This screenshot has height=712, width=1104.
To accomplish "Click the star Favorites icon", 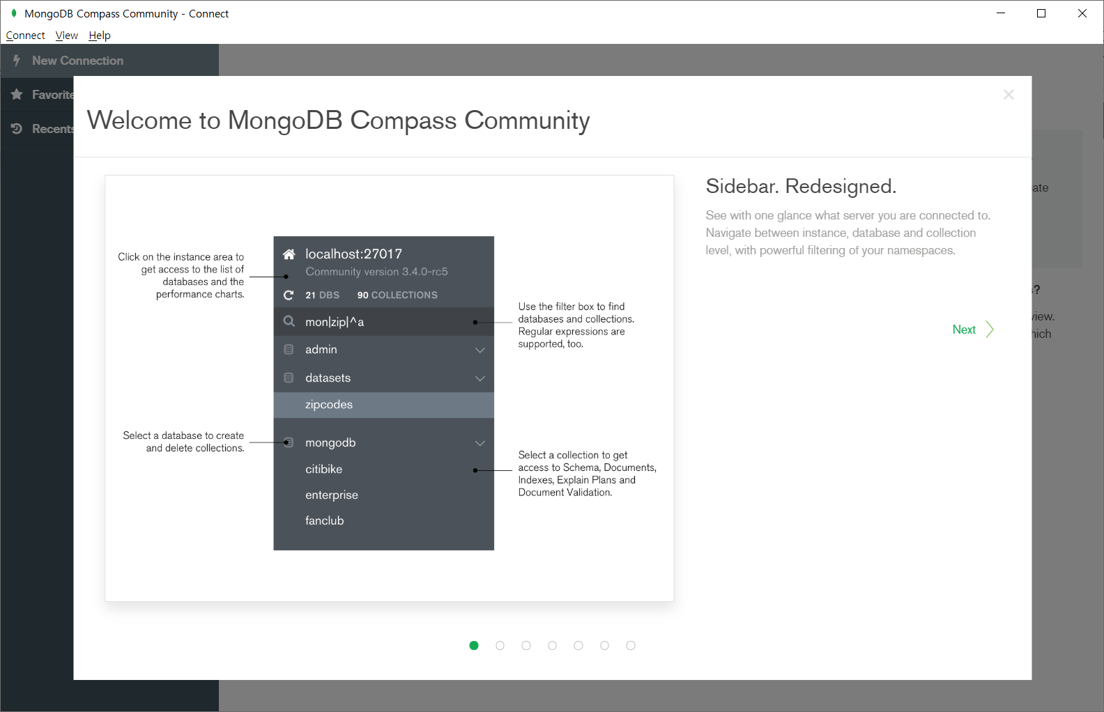I will coord(17,94).
